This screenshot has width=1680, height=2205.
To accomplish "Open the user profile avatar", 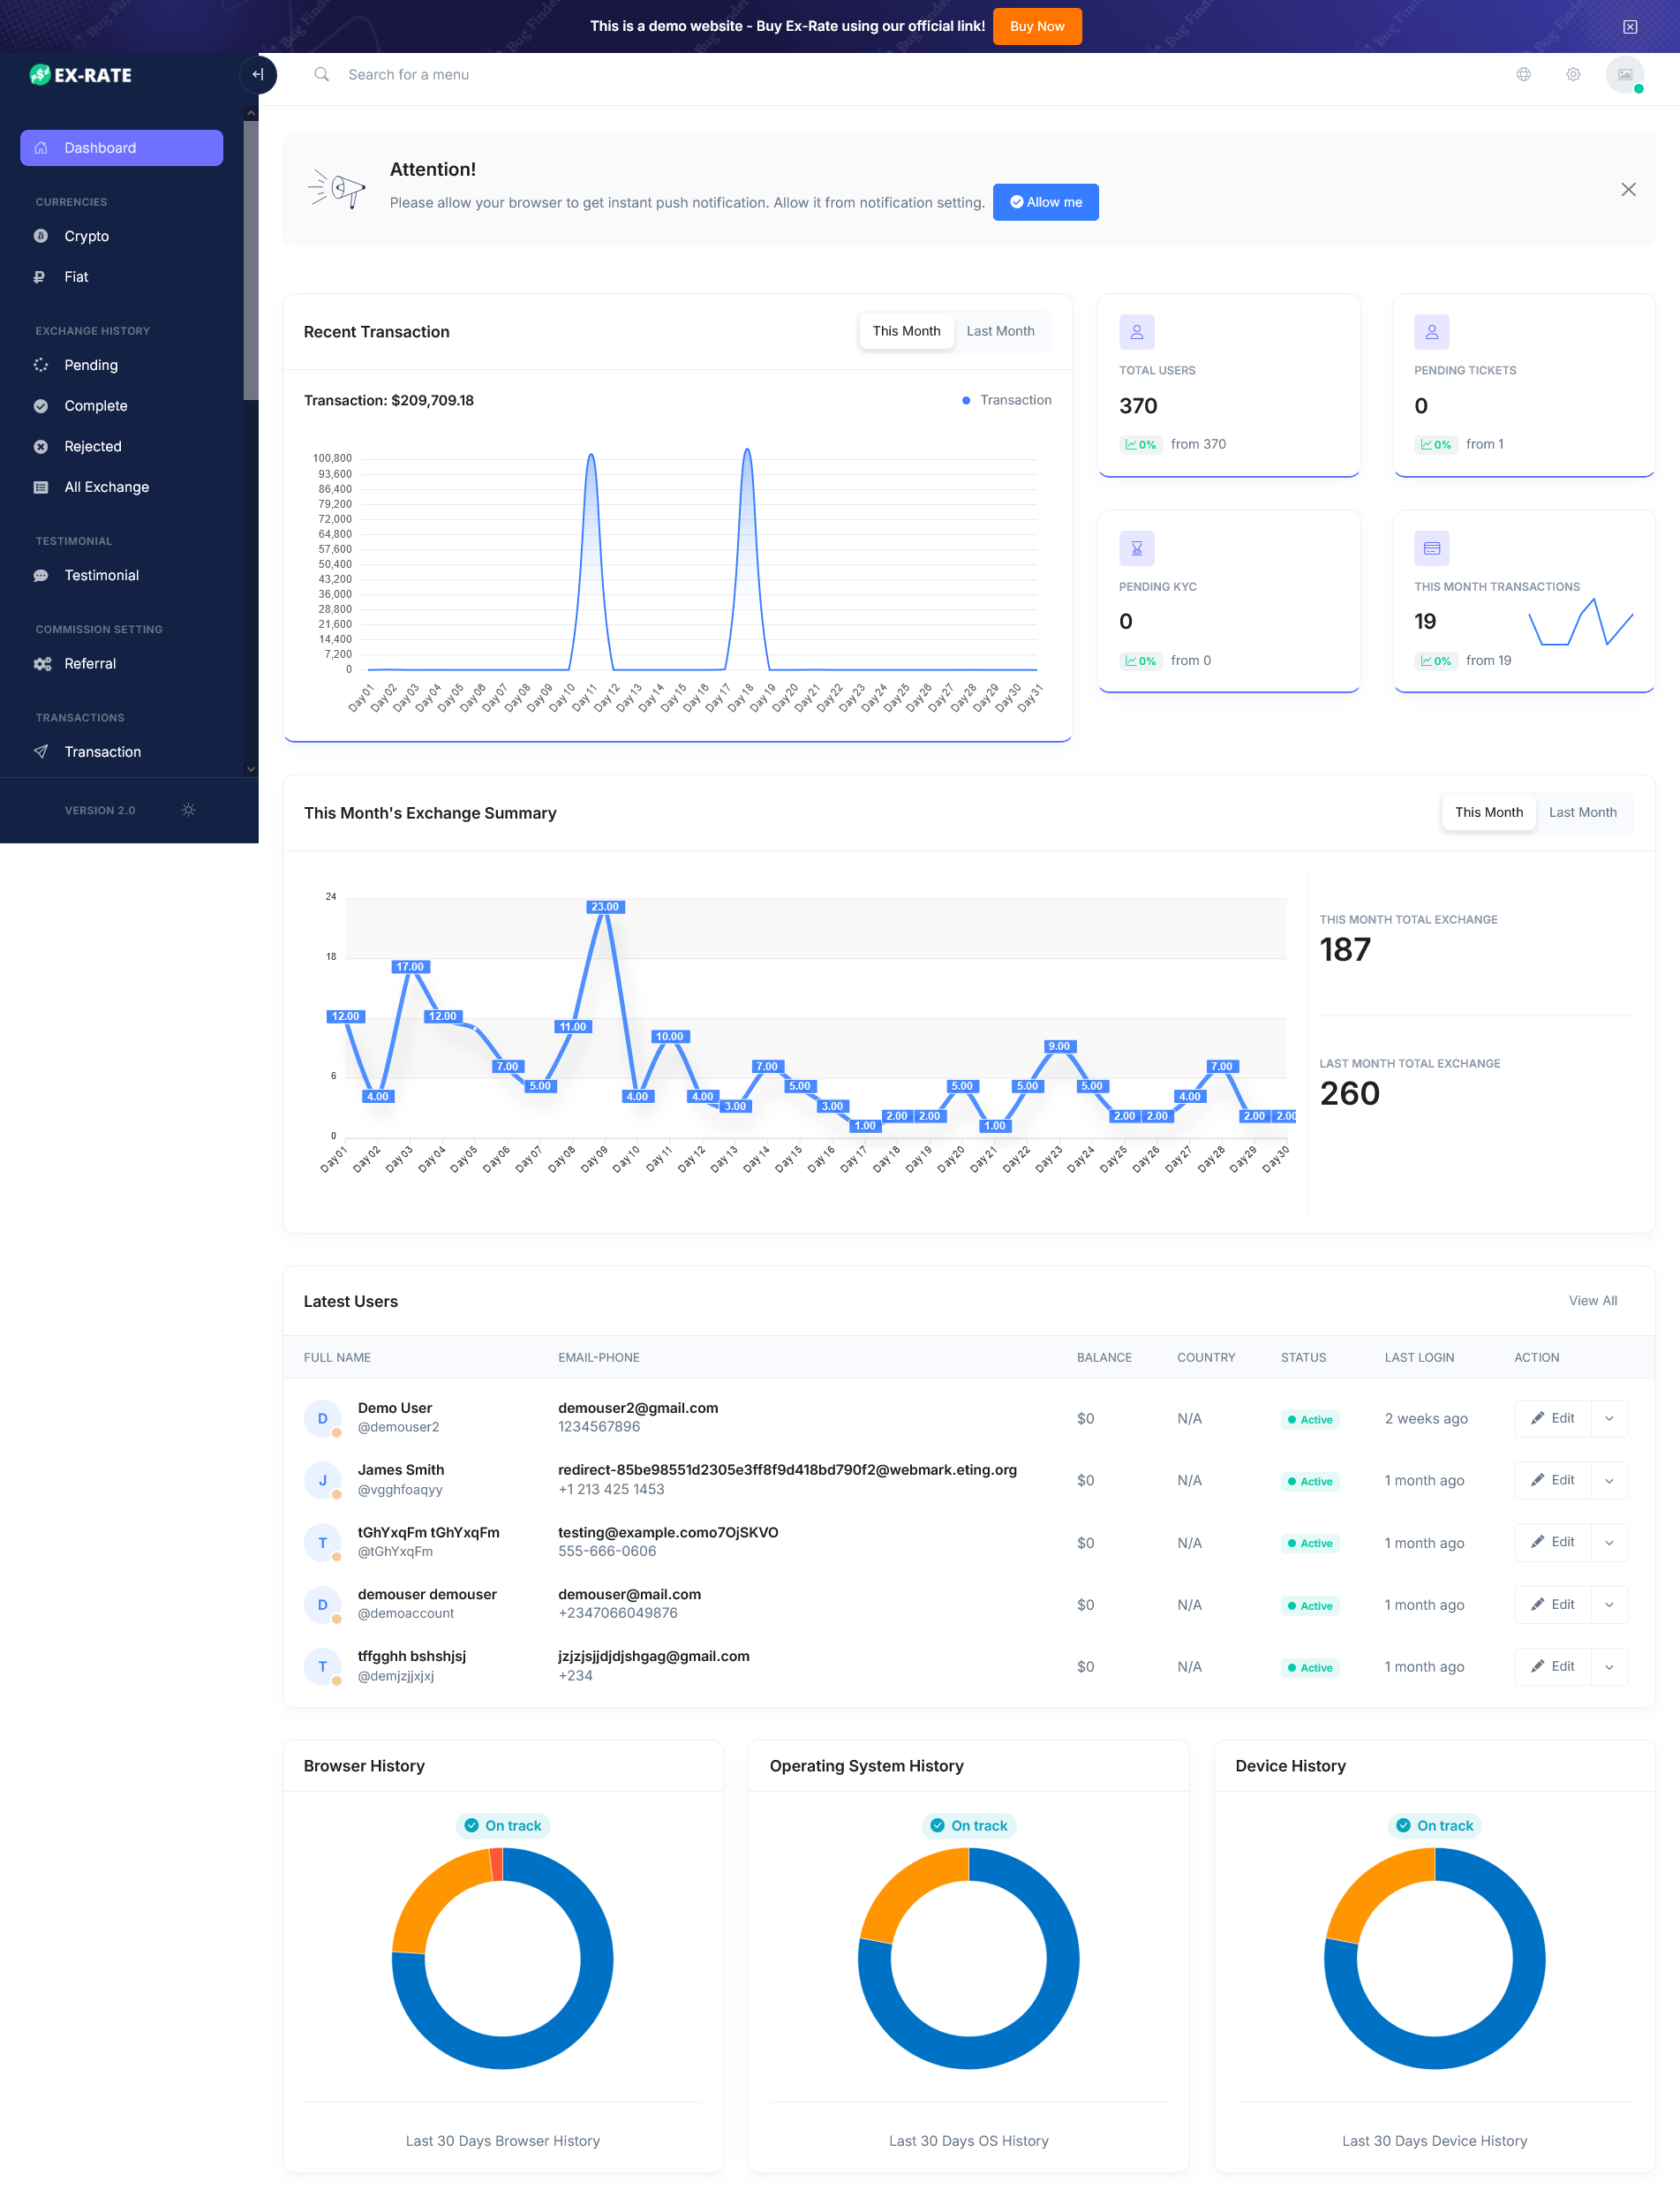I will [x=1624, y=74].
